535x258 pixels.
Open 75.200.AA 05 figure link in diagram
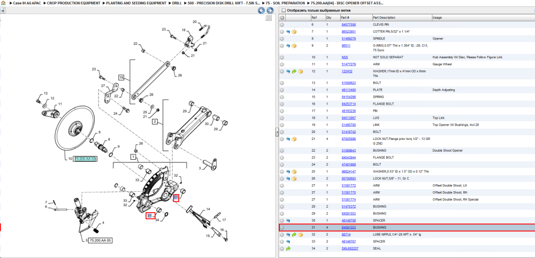click(x=101, y=240)
